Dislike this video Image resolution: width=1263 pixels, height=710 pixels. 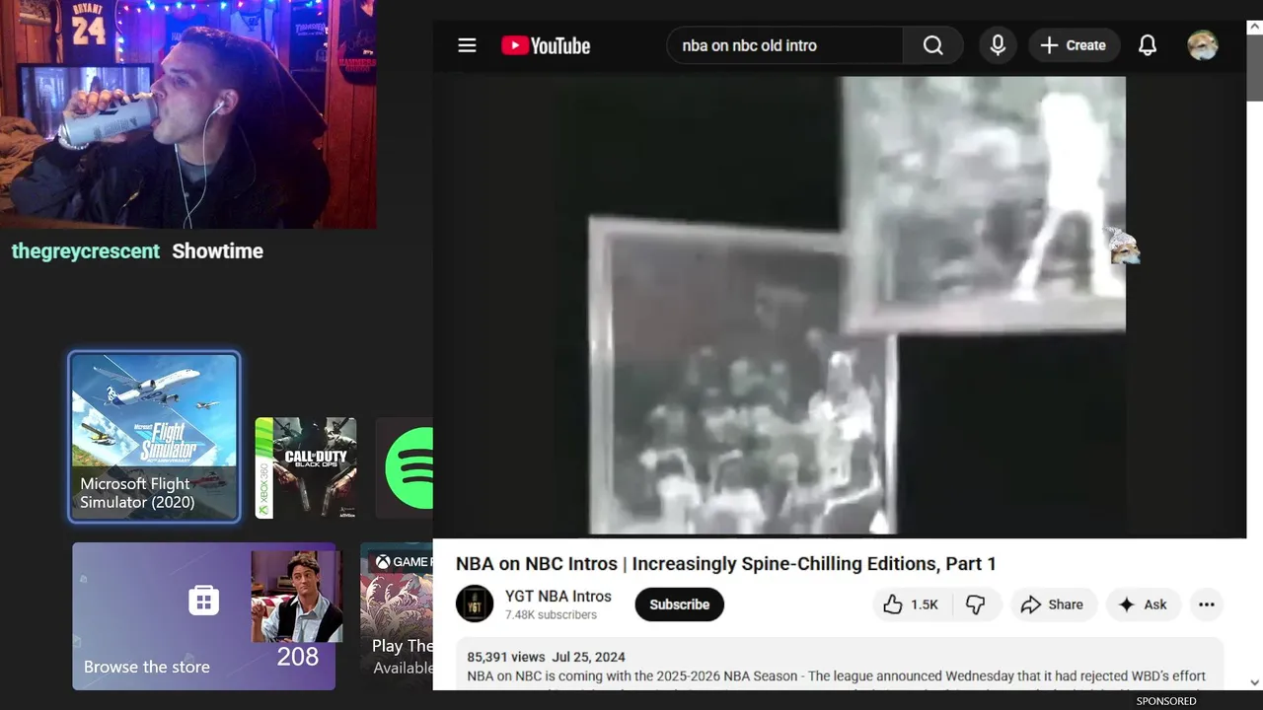click(x=975, y=604)
